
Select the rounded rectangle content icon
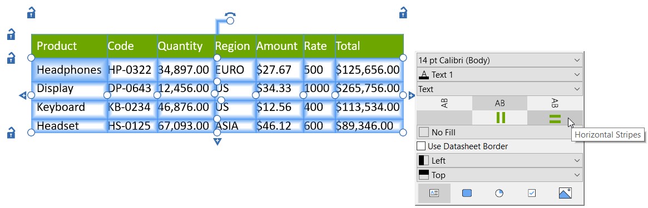(x=467, y=193)
